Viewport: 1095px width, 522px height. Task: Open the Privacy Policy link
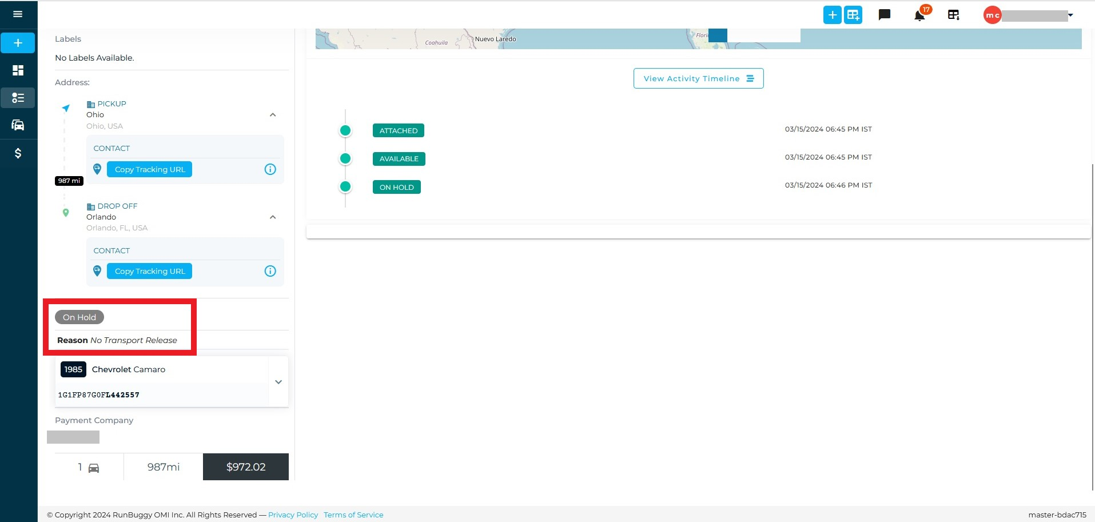293,515
